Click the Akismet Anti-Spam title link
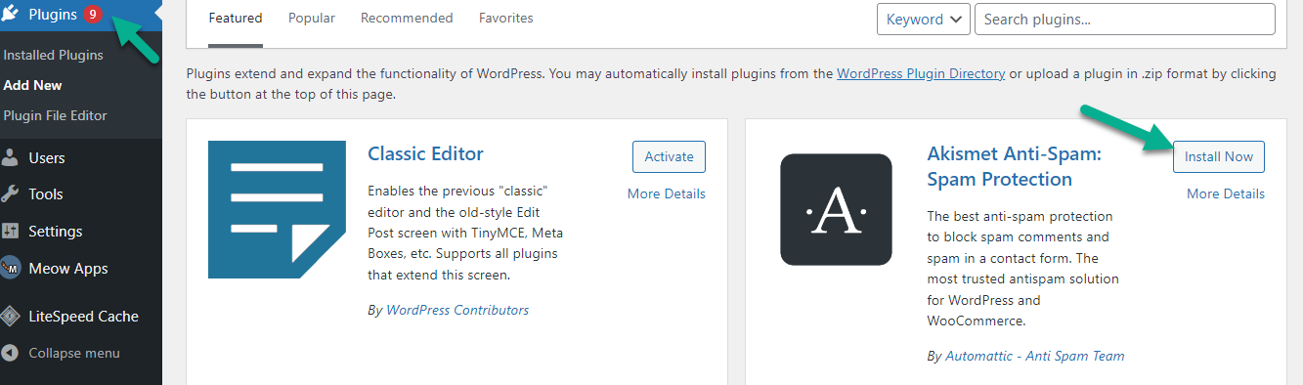Screen dimensions: 1303x385 click(x=1014, y=166)
